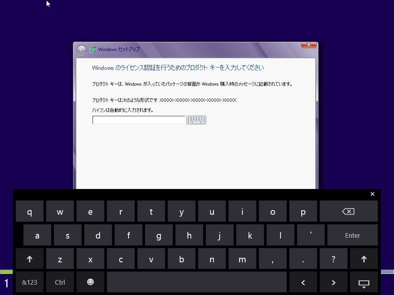Tap the b key
394x295 pixels.
pyautogui.click(x=182, y=259)
